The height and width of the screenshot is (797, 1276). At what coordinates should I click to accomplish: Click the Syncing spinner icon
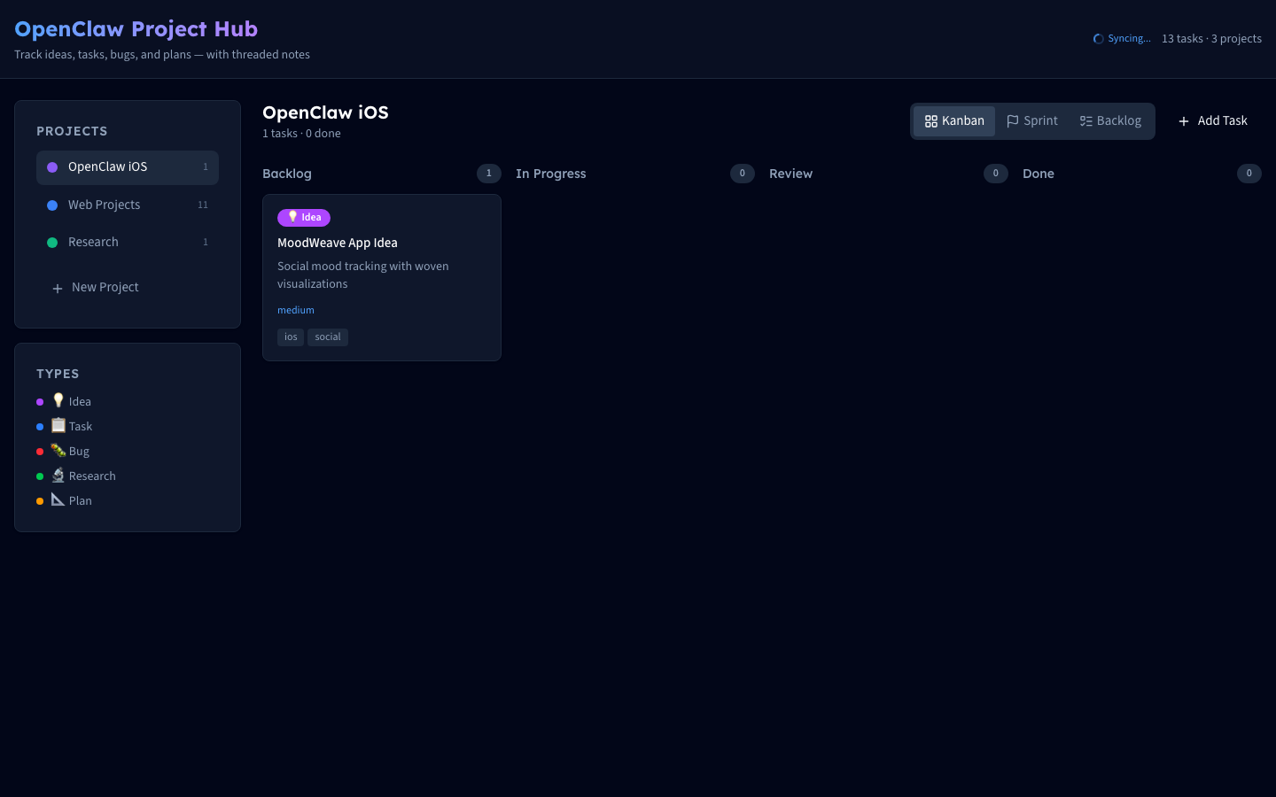tap(1099, 39)
